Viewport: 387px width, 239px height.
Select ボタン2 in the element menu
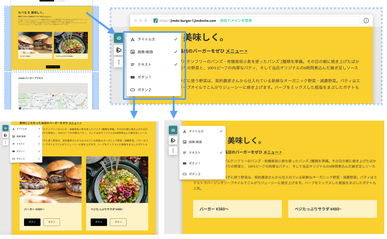pos(144,90)
